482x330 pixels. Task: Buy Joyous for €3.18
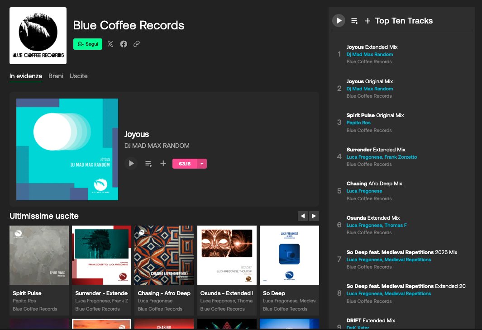(185, 164)
